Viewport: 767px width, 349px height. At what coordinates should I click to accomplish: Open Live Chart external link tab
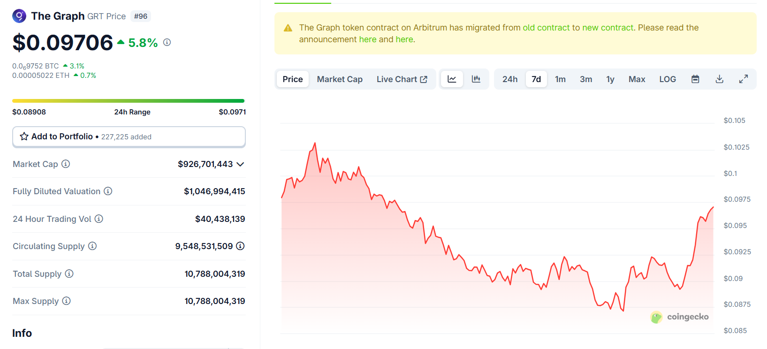click(402, 79)
